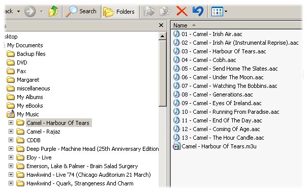
Task: Select Hawkwind - Quark, Strangeness And Charm label
Action: (80, 183)
